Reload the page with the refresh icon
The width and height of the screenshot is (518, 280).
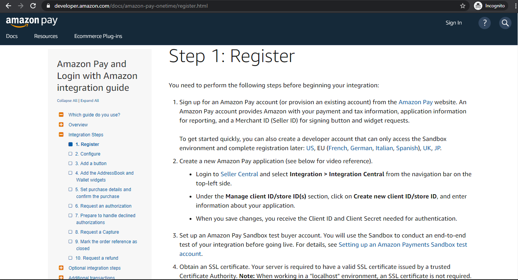click(x=33, y=6)
